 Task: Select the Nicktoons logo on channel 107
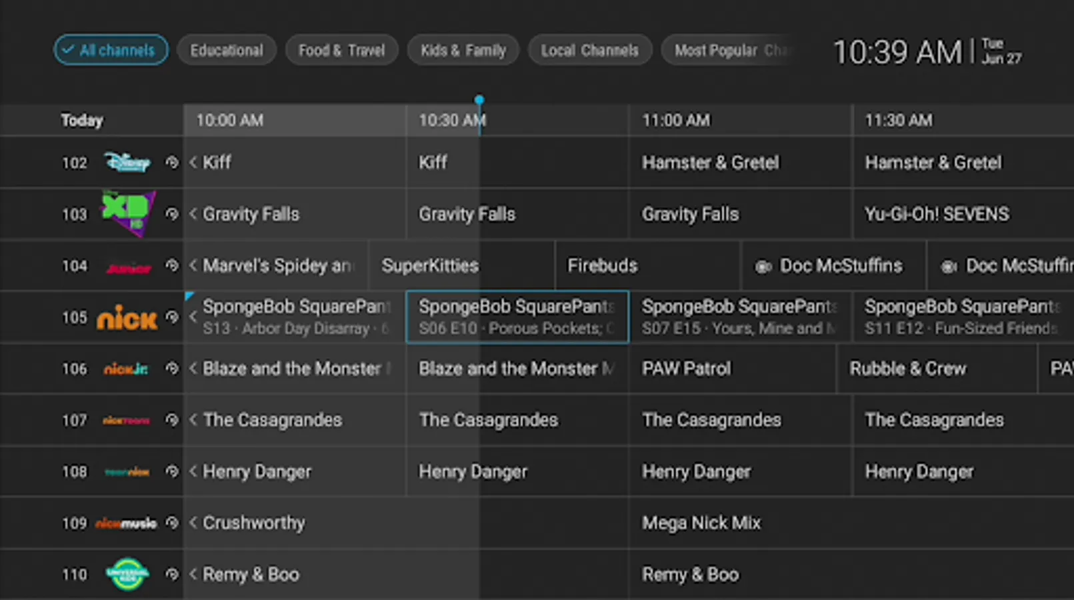(x=126, y=421)
